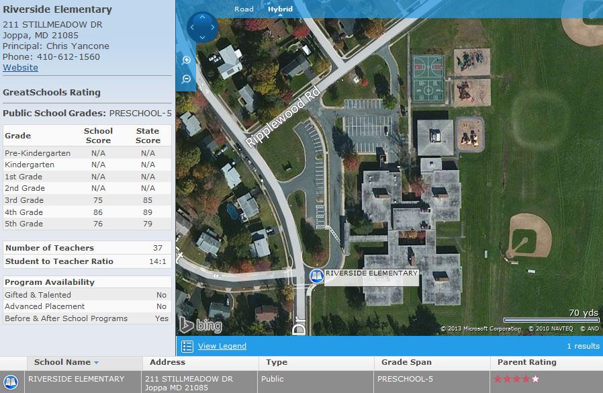Image resolution: width=603 pixels, height=393 pixels.
Task: Click the school book pin on the map
Action: [316, 276]
